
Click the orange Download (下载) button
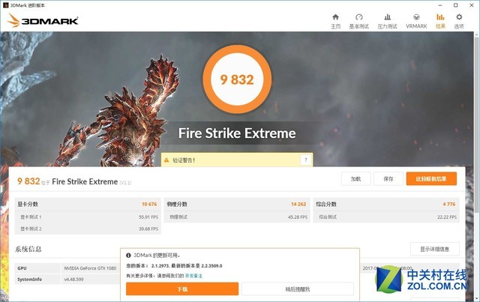[182, 289]
